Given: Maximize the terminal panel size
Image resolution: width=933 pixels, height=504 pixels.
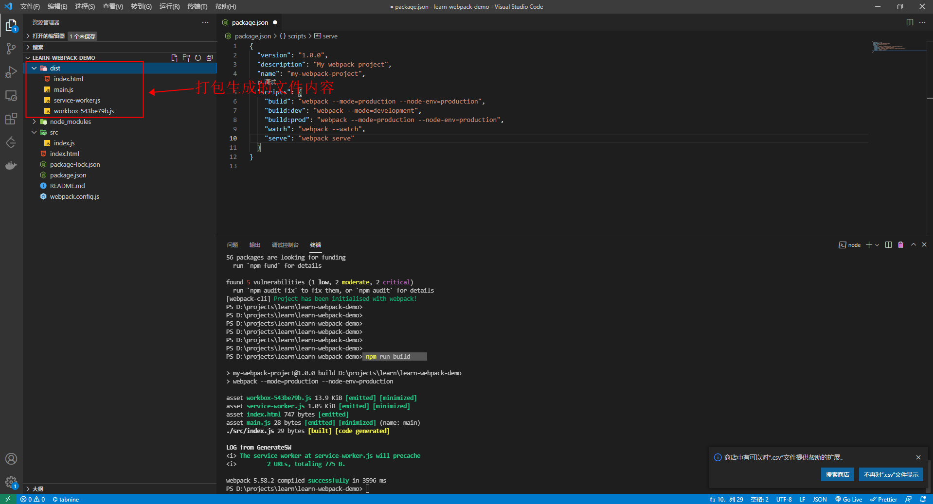Looking at the screenshot, I should pyautogui.click(x=913, y=245).
